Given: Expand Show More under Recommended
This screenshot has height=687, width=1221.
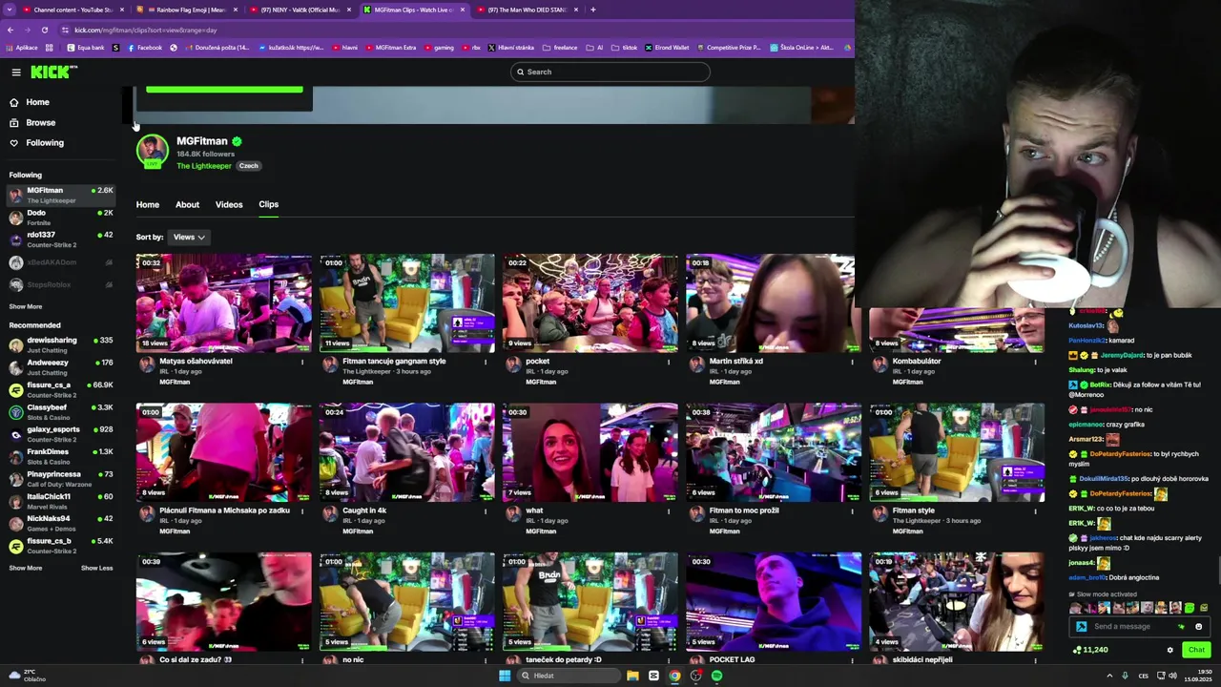Looking at the screenshot, I should click(x=26, y=568).
